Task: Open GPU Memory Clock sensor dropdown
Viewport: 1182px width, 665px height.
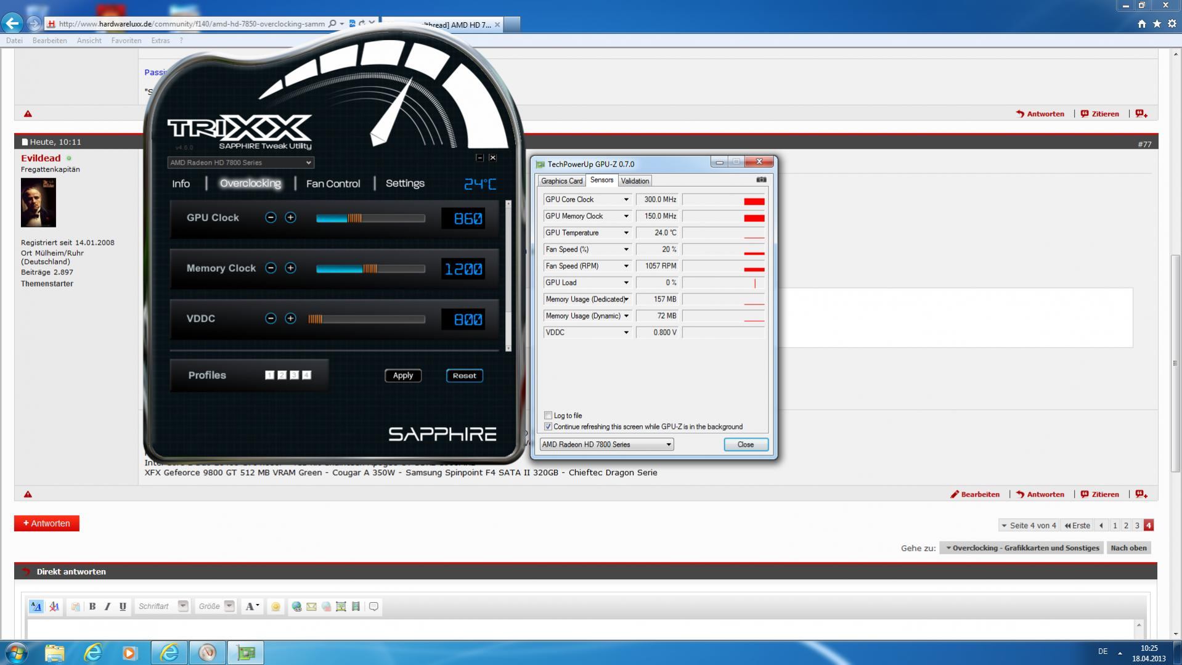Action: click(x=626, y=216)
